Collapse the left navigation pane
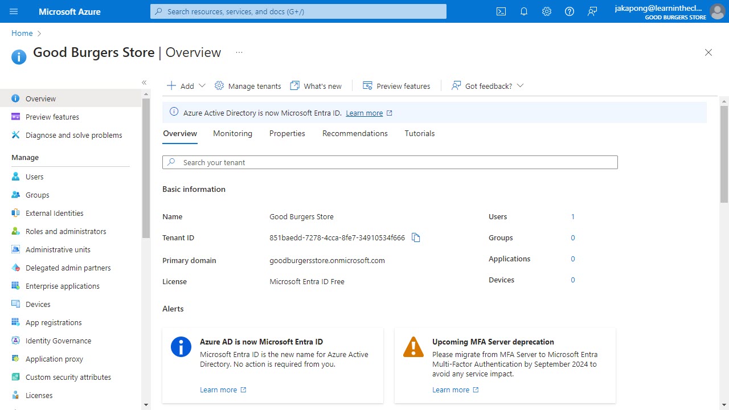The height and width of the screenshot is (410, 729). [144, 82]
